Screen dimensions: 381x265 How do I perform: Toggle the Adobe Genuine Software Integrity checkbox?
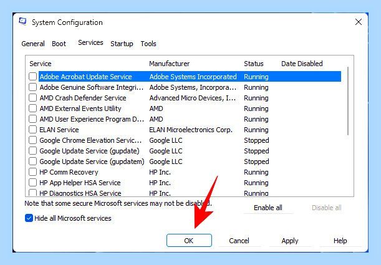click(x=32, y=87)
